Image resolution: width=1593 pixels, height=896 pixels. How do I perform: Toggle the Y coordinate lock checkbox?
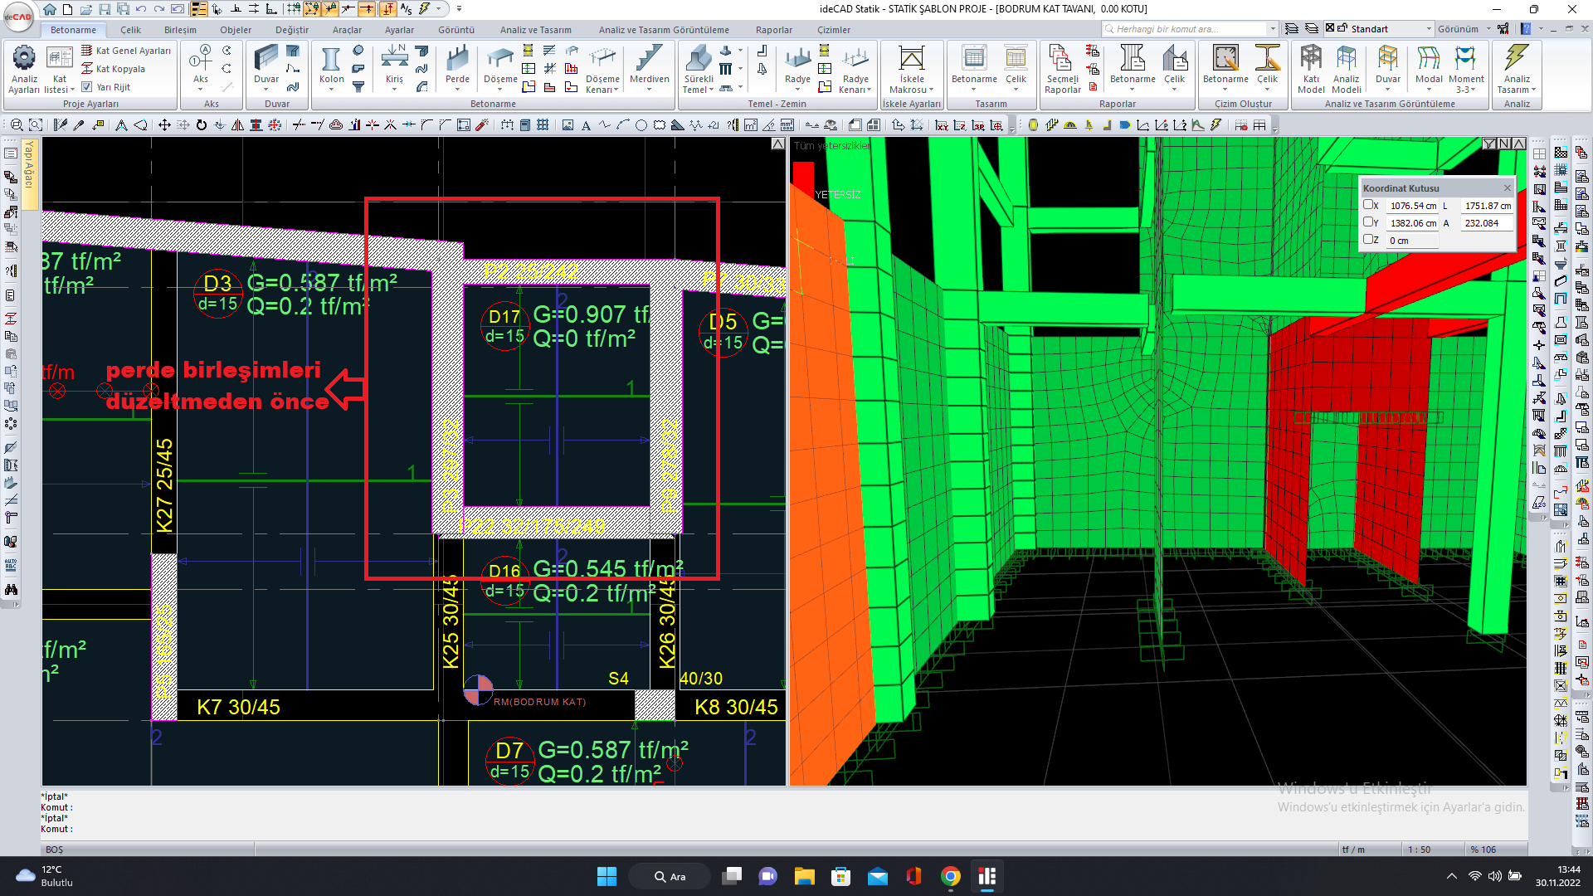1368,222
